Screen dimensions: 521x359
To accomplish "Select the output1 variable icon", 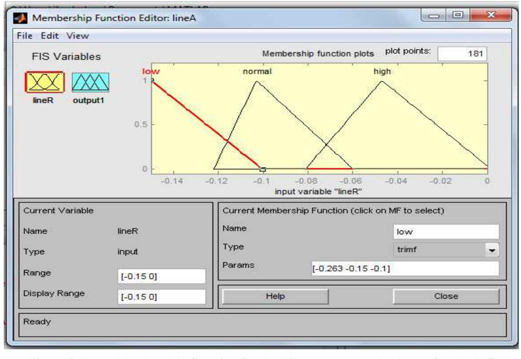I will (x=90, y=82).
